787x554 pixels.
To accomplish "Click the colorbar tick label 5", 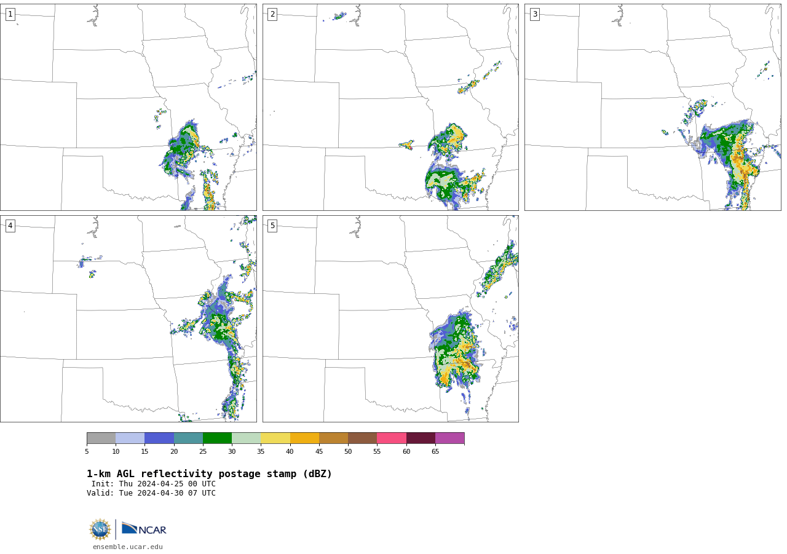I will click(x=87, y=451).
